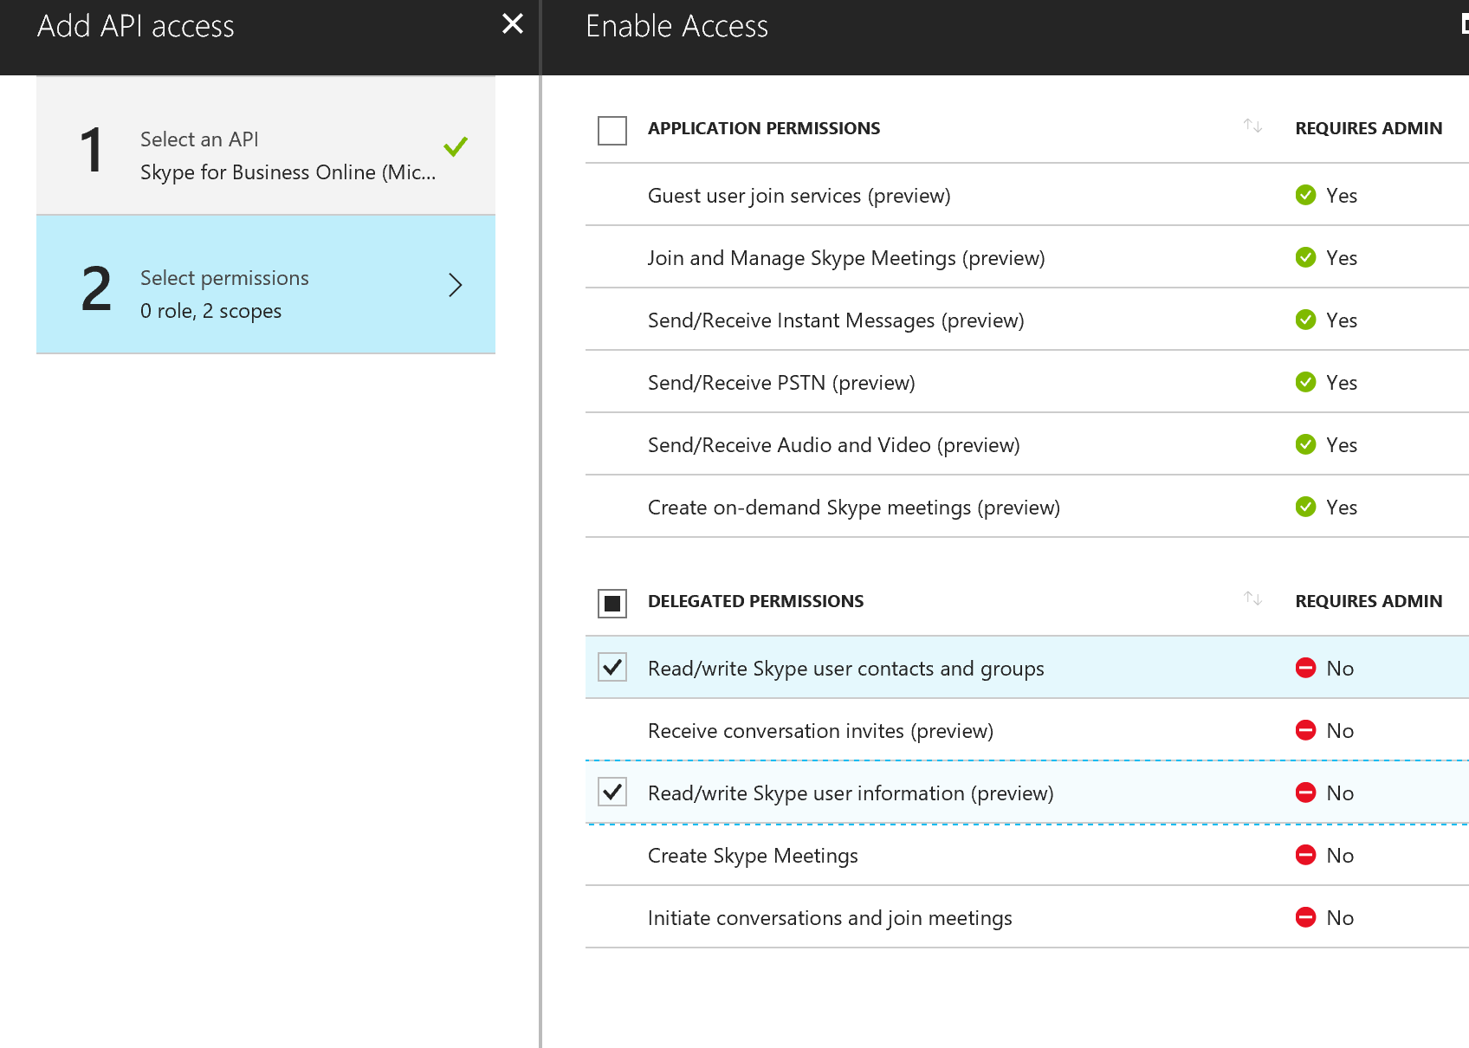Click Requires Admin header in Application Permissions

[x=1369, y=128]
